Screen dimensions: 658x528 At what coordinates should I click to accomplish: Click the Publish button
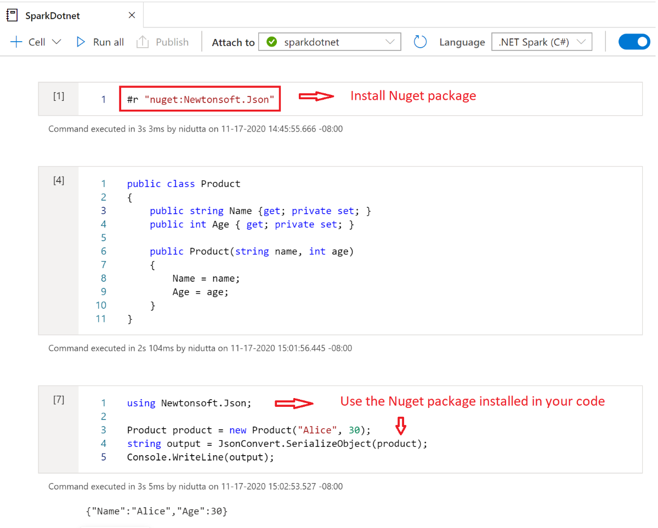pos(170,42)
